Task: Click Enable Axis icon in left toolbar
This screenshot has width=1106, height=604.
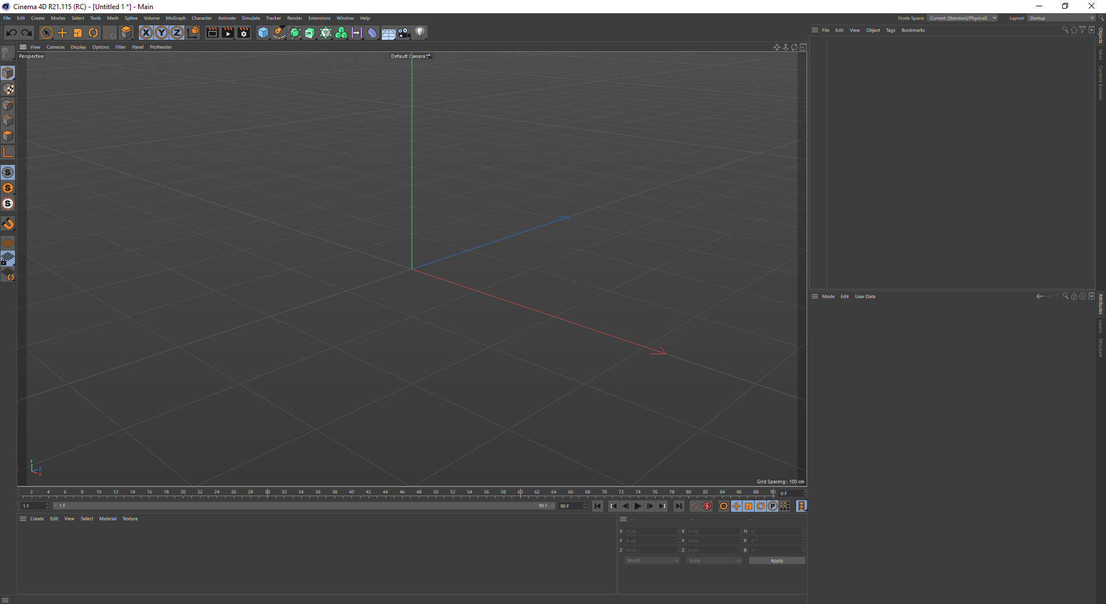Action: point(8,152)
